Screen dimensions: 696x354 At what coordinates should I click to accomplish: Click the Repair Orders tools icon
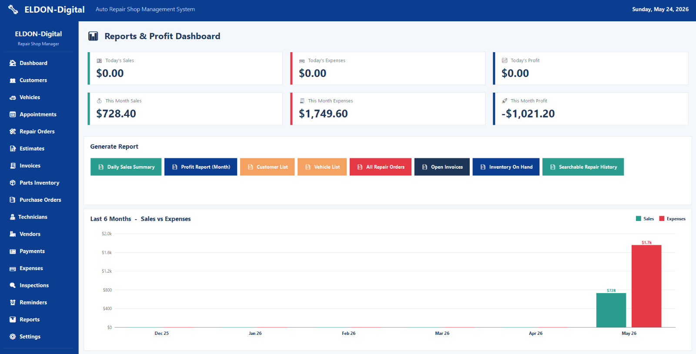pyautogui.click(x=13, y=131)
